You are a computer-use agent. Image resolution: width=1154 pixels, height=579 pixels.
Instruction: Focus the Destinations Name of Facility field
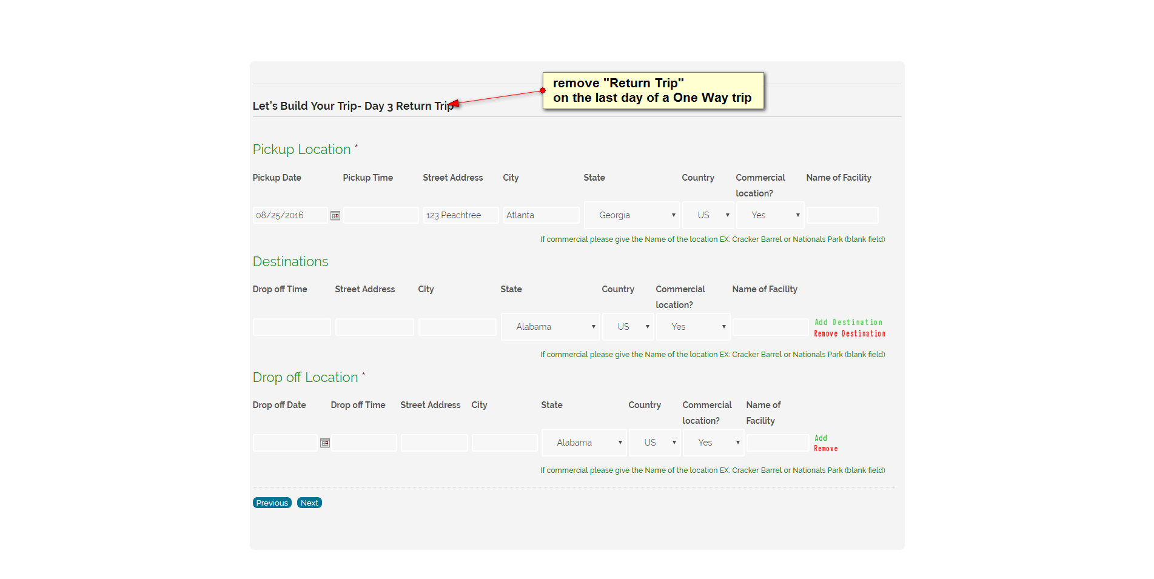click(x=770, y=327)
